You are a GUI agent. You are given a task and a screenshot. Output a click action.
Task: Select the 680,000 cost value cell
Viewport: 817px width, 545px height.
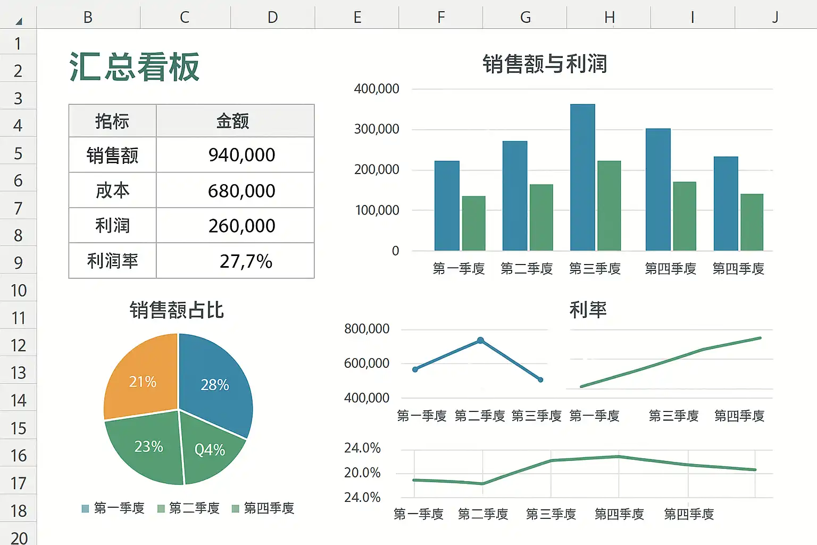click(x=235, y=191)
